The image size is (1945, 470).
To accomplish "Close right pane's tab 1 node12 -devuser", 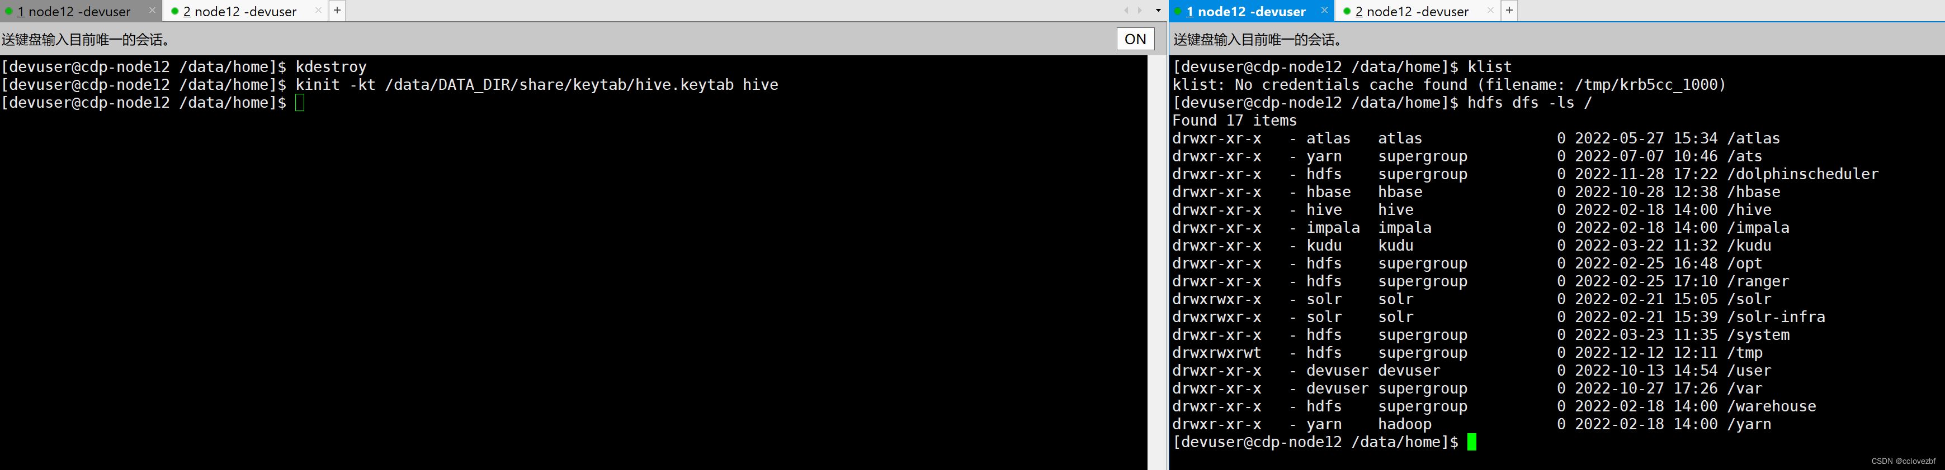I will click(1324, 11).
